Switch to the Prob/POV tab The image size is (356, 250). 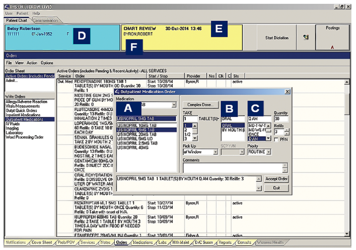66,242
